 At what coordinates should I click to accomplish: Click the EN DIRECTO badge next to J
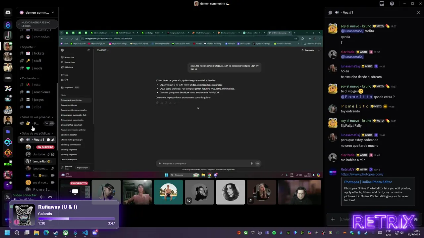[45, 147]
